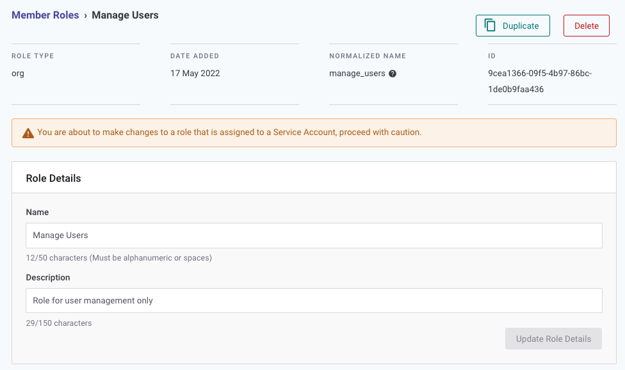Screen dimensions: 625x370
Task: Click the help icon next to manage_users
Action: 392,74
